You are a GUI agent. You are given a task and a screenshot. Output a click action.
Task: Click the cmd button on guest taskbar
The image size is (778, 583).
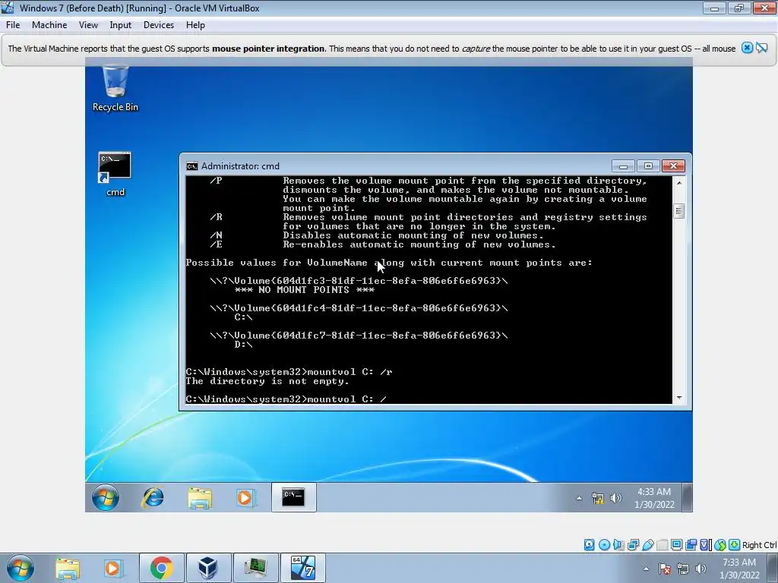coord(294,497)
